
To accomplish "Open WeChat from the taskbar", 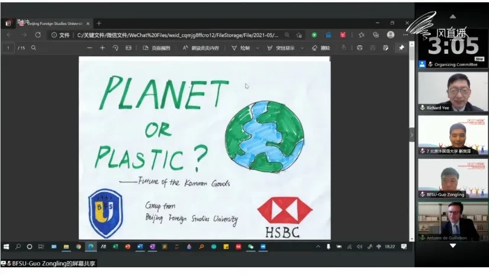I will (x=251, y=247).
